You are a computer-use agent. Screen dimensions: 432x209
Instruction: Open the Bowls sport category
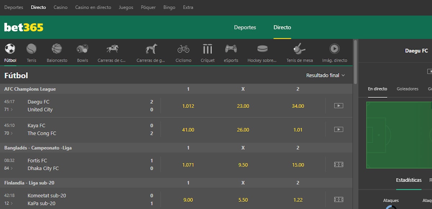click(82, 49)
